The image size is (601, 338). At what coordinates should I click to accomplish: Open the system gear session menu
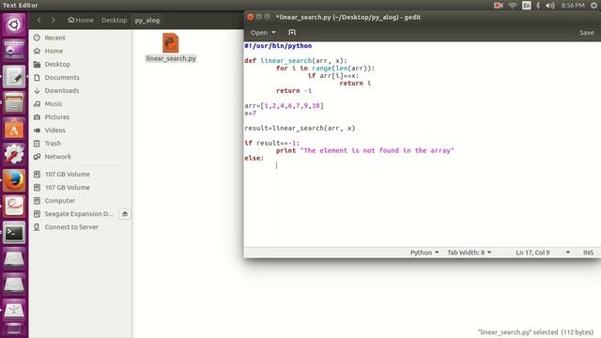(x=593, y=6)
